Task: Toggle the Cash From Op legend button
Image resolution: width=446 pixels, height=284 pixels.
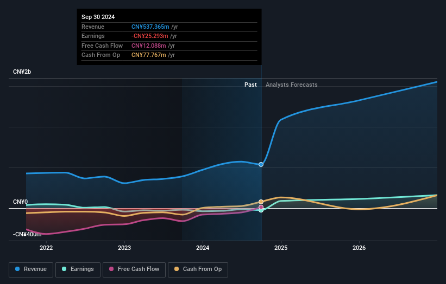Action: point(198,269)
